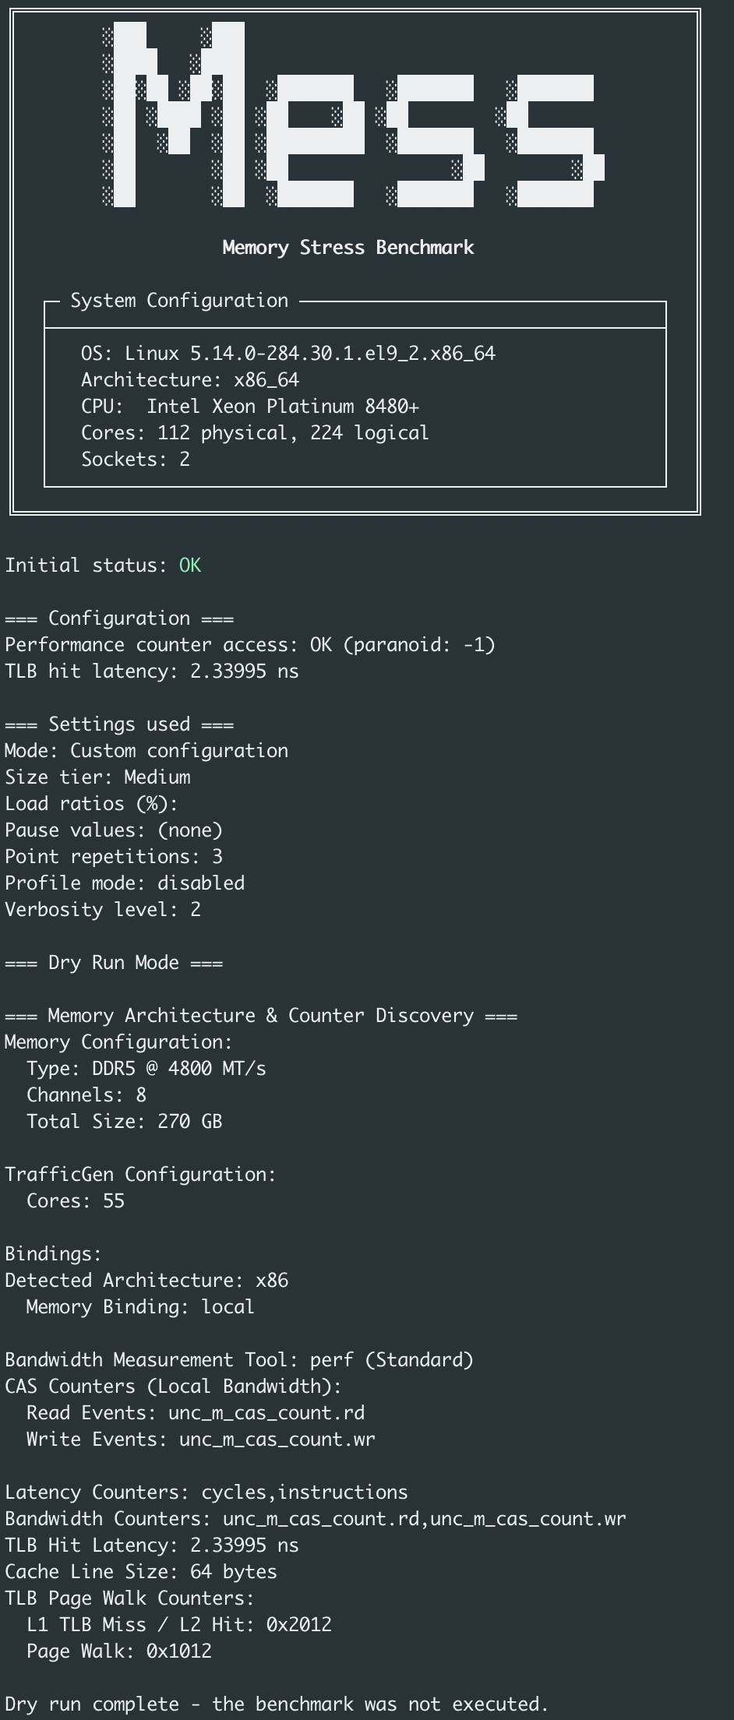734x1720 pixels.
Task: Click the 'Size tier: Medium' line
Action: coord(97,777)
